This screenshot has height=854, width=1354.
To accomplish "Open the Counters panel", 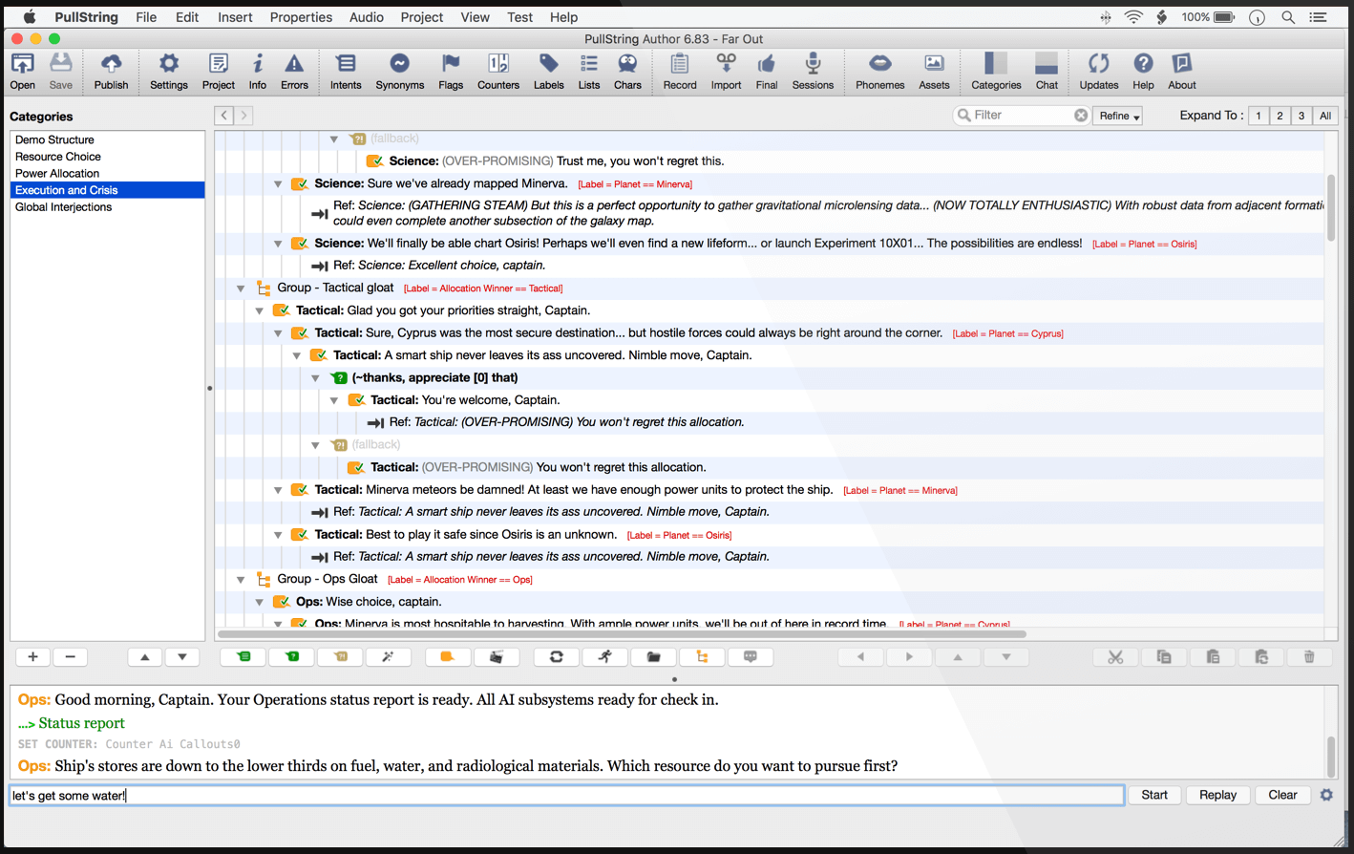I will [x=498, y=71].
